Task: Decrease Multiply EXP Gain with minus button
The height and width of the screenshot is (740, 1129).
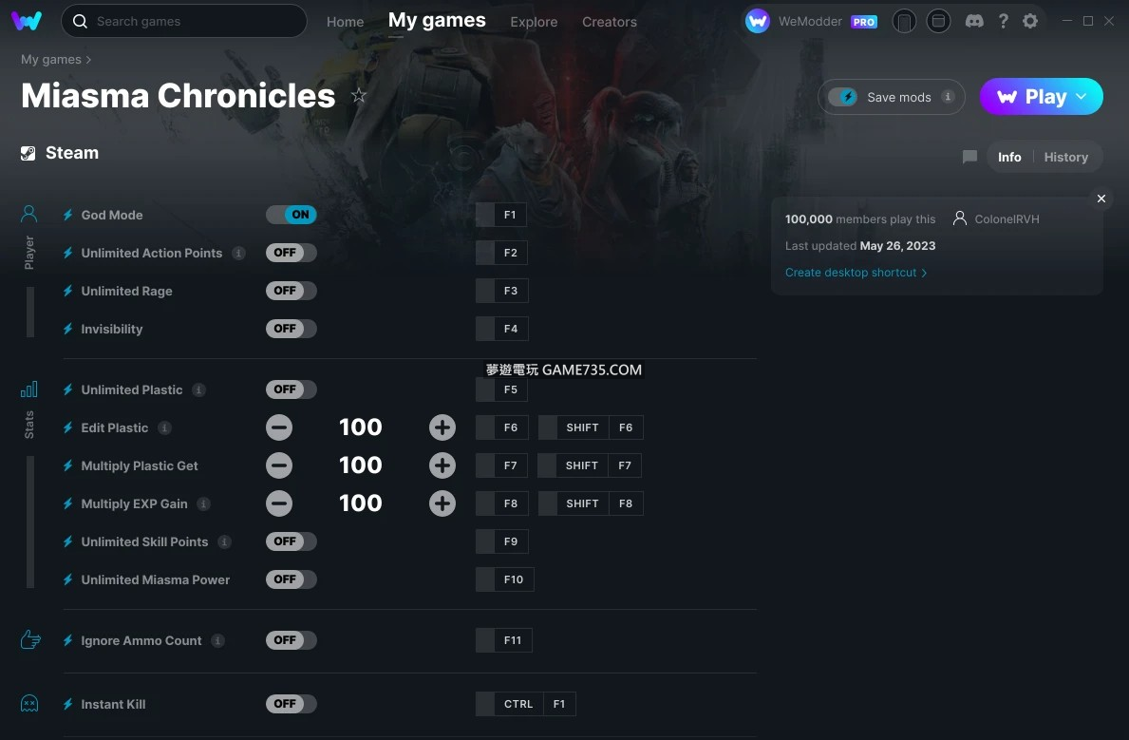Action: (279, 503)
